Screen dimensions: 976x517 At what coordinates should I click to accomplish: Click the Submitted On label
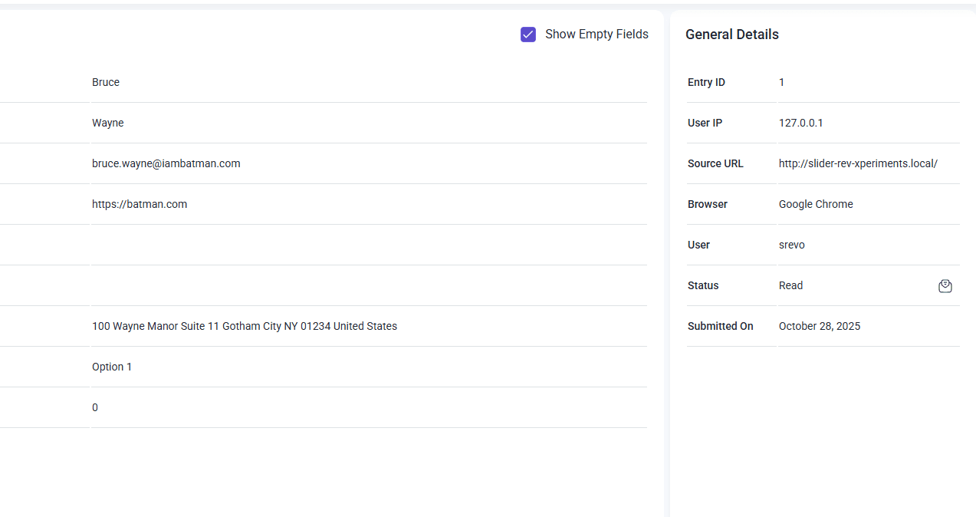click(720, 326)
